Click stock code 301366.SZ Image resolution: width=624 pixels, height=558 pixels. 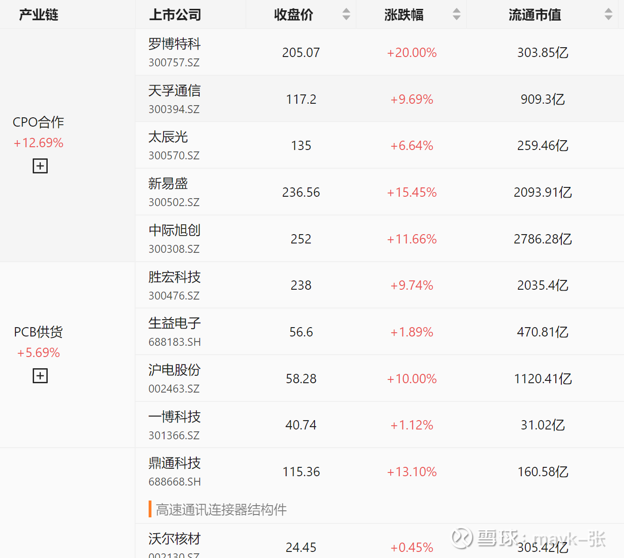[174, 436]
